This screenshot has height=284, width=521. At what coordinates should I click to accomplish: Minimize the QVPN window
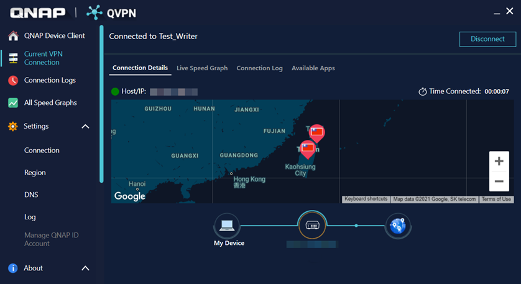(497, 13)
